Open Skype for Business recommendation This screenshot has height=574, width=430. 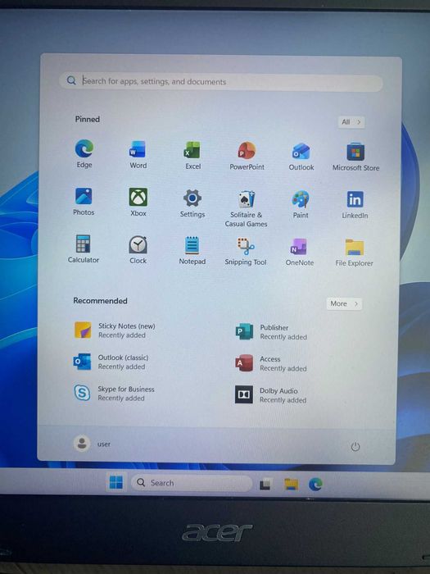[x=114, y=393]
